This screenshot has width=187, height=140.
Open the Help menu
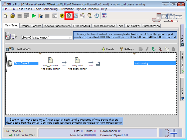coord(104,9)
